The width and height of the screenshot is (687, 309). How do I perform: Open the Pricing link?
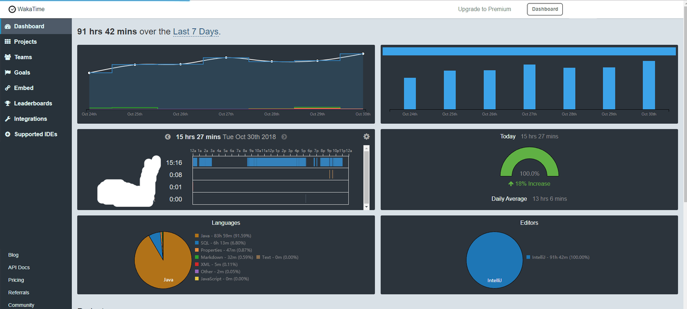pyautogui.click(x=16, y=280)
